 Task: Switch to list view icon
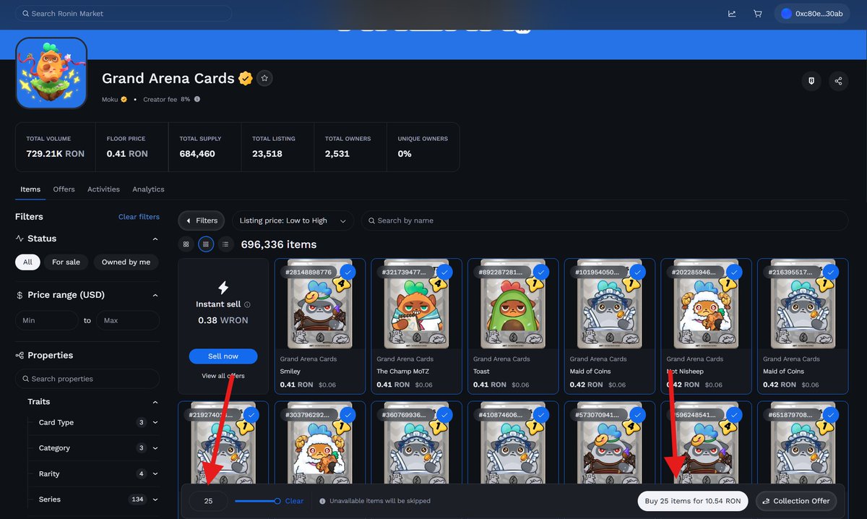coord(225,244)
